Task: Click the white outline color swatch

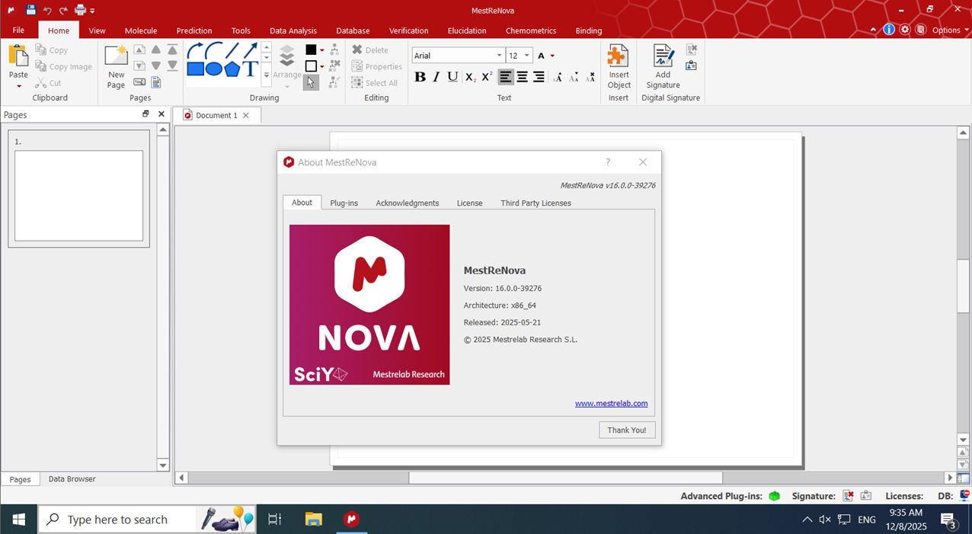Action: pos(311,66)
